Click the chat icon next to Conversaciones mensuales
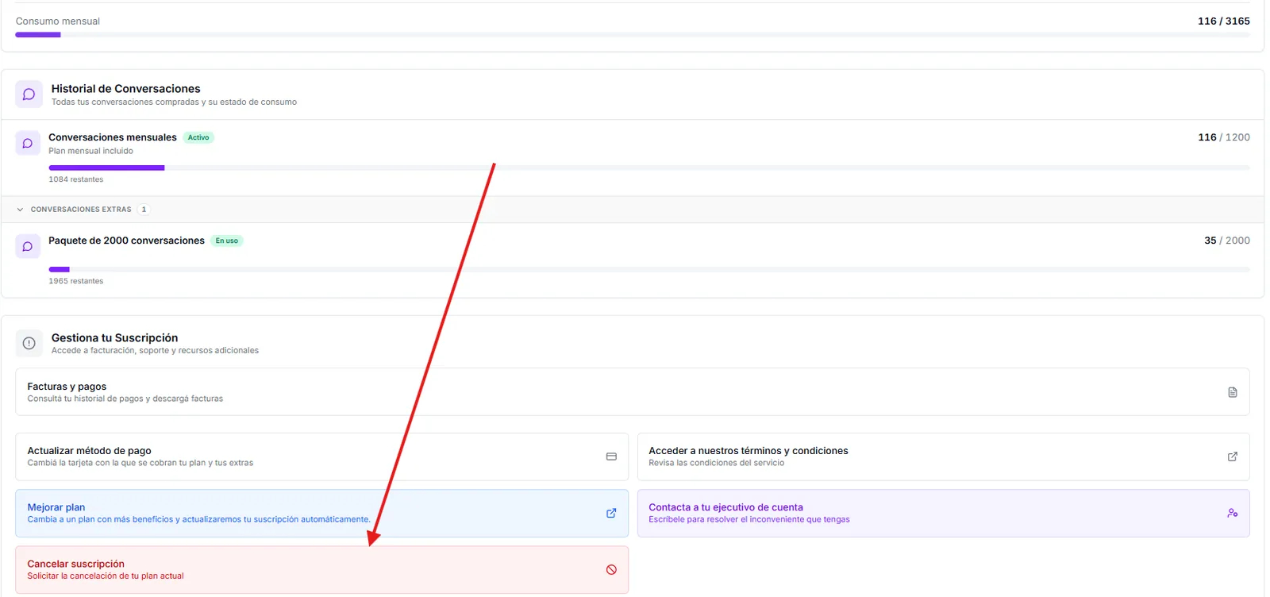The height and width of the screenshot is (597, 1270). (x=28, y=144)
